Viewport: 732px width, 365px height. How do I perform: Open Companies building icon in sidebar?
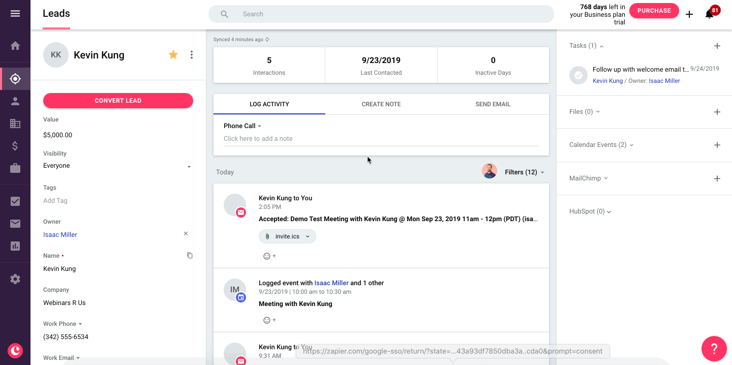[x=15, y=123]
